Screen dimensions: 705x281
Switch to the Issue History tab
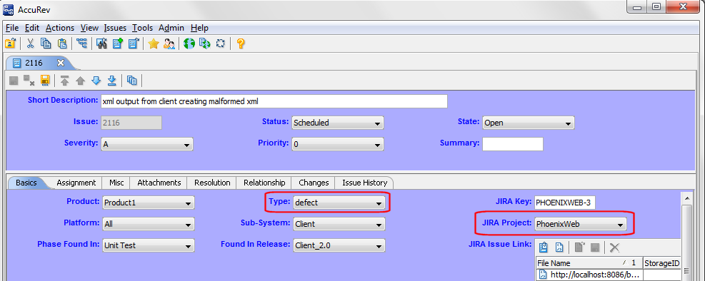pos(364,183)
